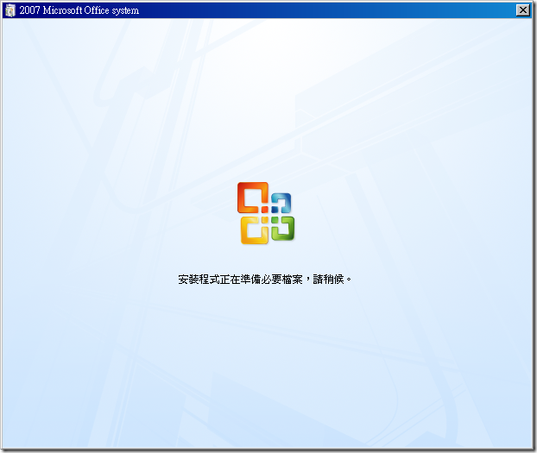Click the Microsoft Office logo in the center
Screen dimensions: 537x453
pyautogui.click(x=266, y=213)
